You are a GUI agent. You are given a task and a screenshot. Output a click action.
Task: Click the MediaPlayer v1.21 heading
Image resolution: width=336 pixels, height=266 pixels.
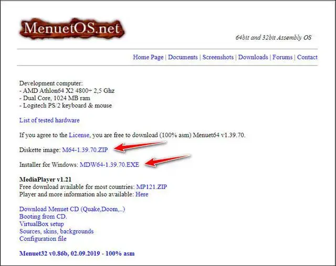(45, 179)
